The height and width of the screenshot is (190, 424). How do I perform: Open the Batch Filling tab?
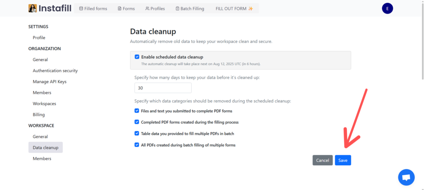(190, 9)
